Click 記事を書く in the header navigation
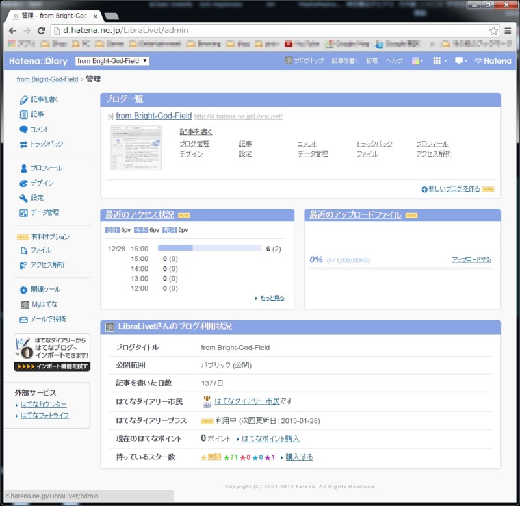 (345, 60)
